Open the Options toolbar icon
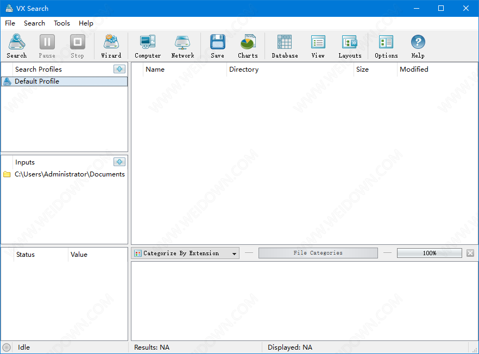The height and width of the screenshot is (354, 479). click(x=386, y=46)
